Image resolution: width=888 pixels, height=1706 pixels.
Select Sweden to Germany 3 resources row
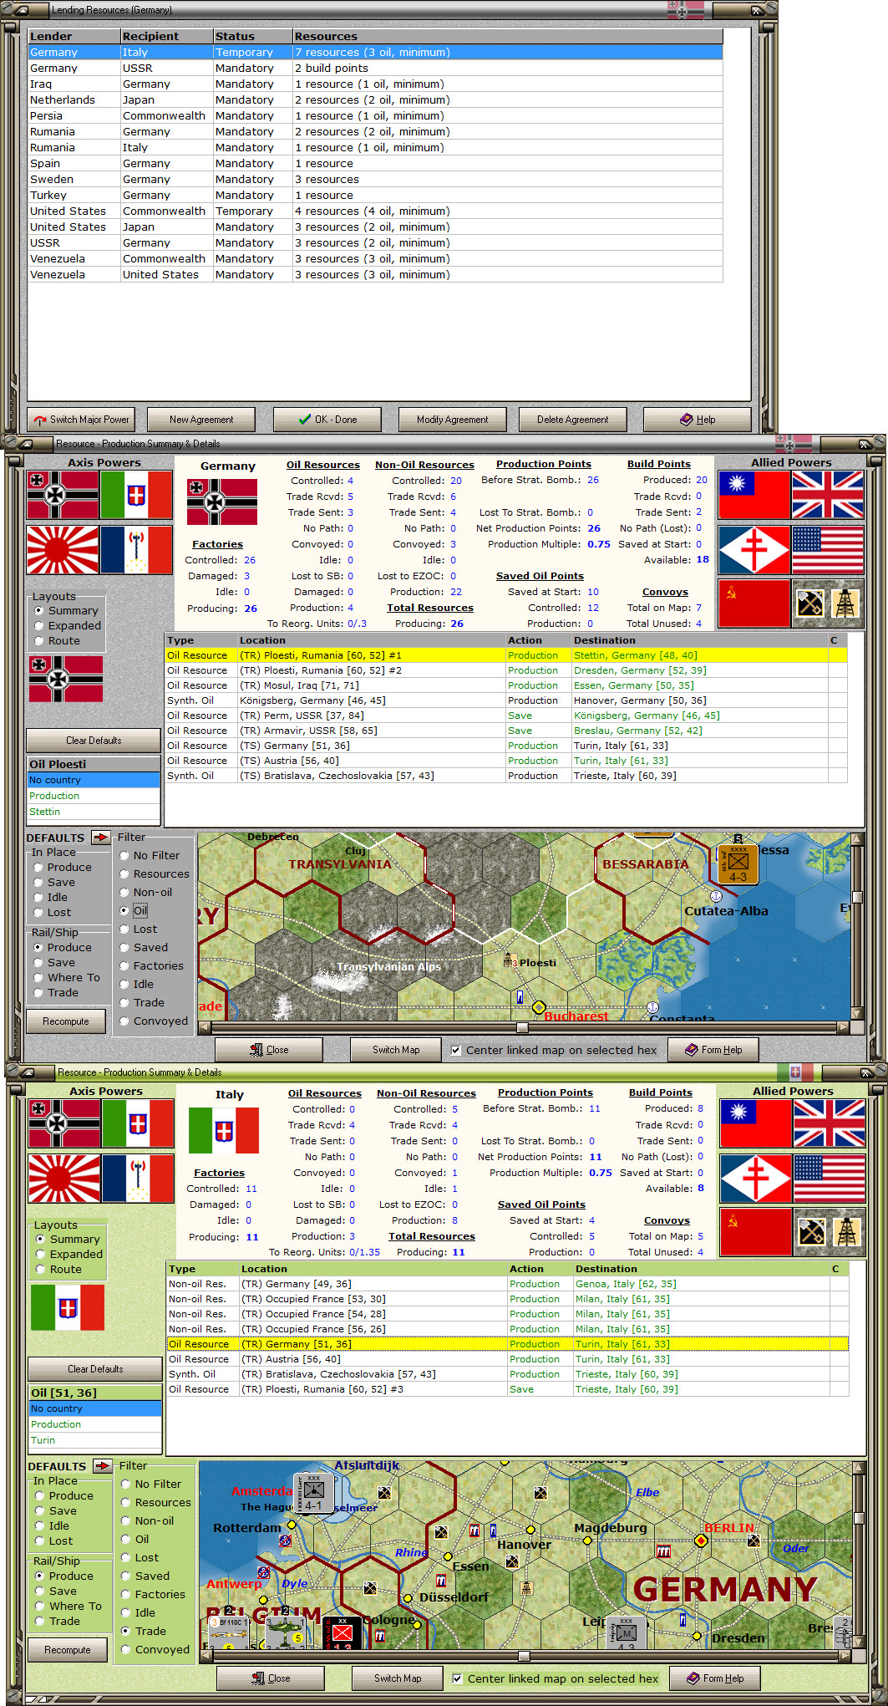pyautogui.click(x=375, y=180)
